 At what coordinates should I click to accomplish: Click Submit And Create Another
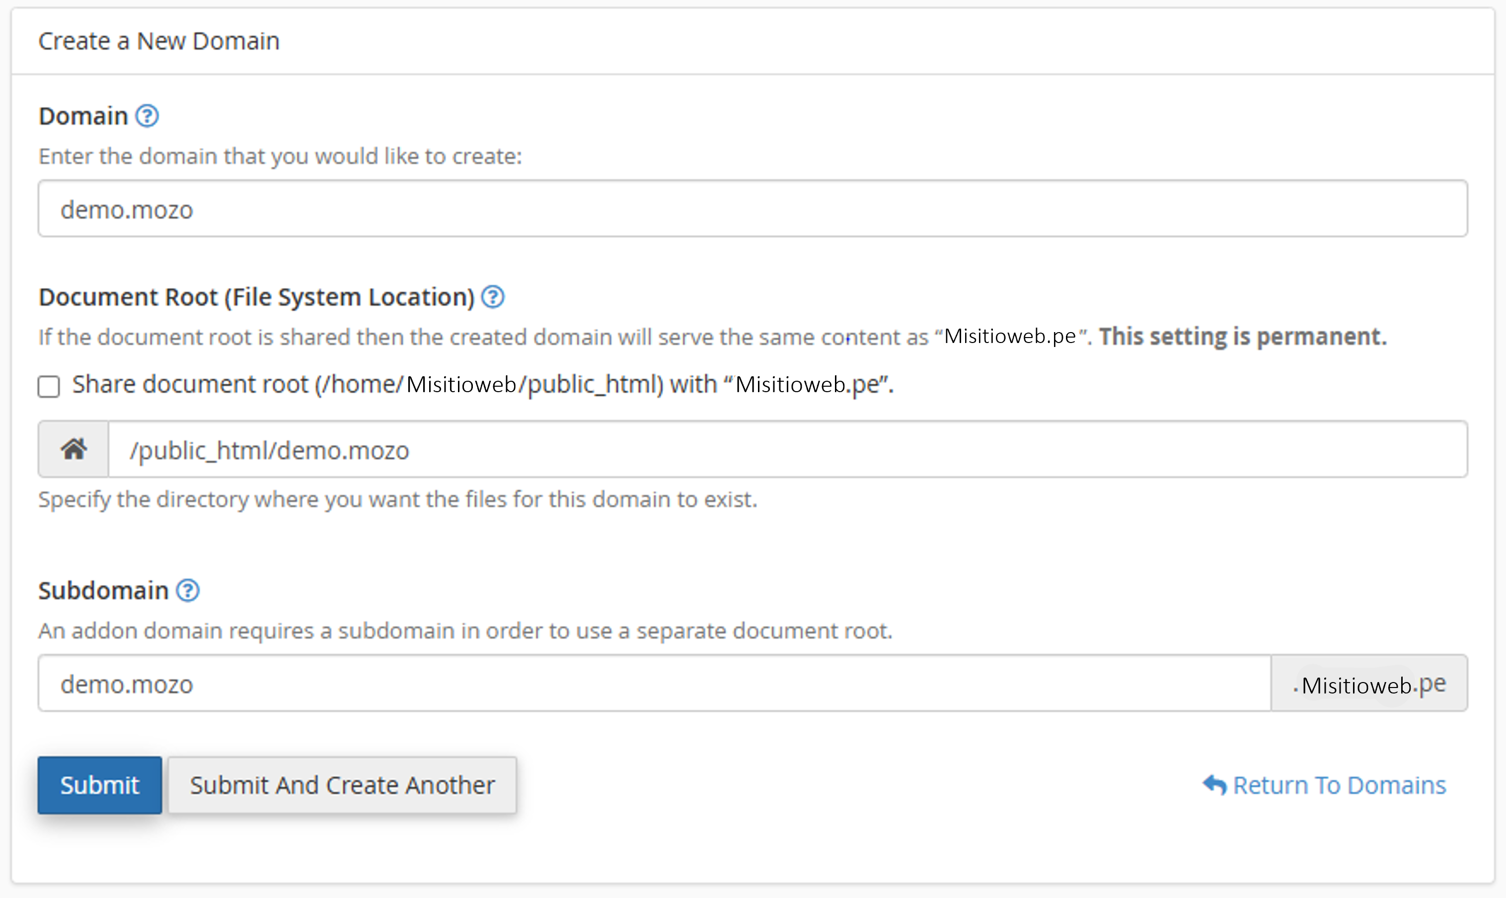pyautogui.click(x=342, y=785)
